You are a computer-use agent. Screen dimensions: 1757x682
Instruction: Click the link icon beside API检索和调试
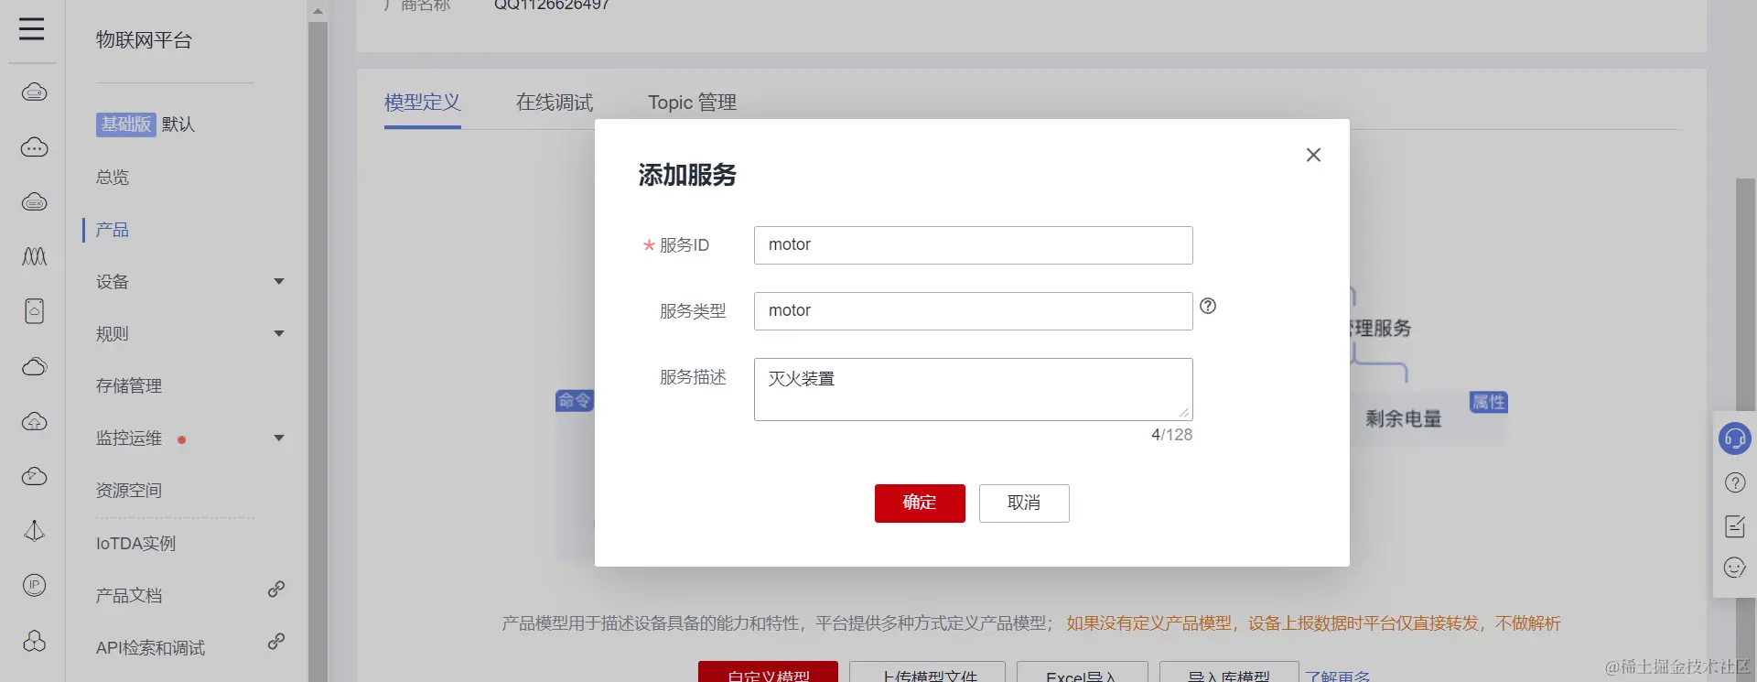tap(275, 641)
